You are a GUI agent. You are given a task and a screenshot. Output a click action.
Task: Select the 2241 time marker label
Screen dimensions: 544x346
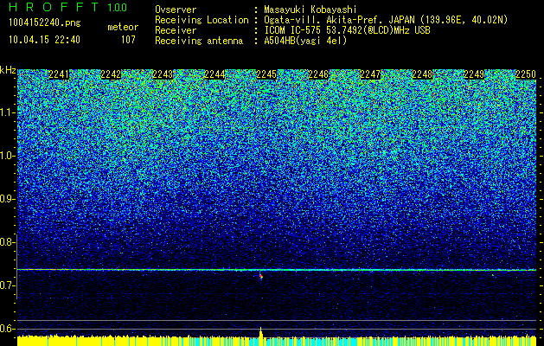tap(59, 74)
